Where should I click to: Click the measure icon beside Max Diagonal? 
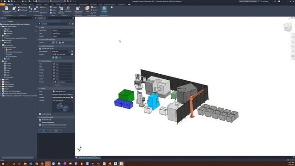point(72,51)
